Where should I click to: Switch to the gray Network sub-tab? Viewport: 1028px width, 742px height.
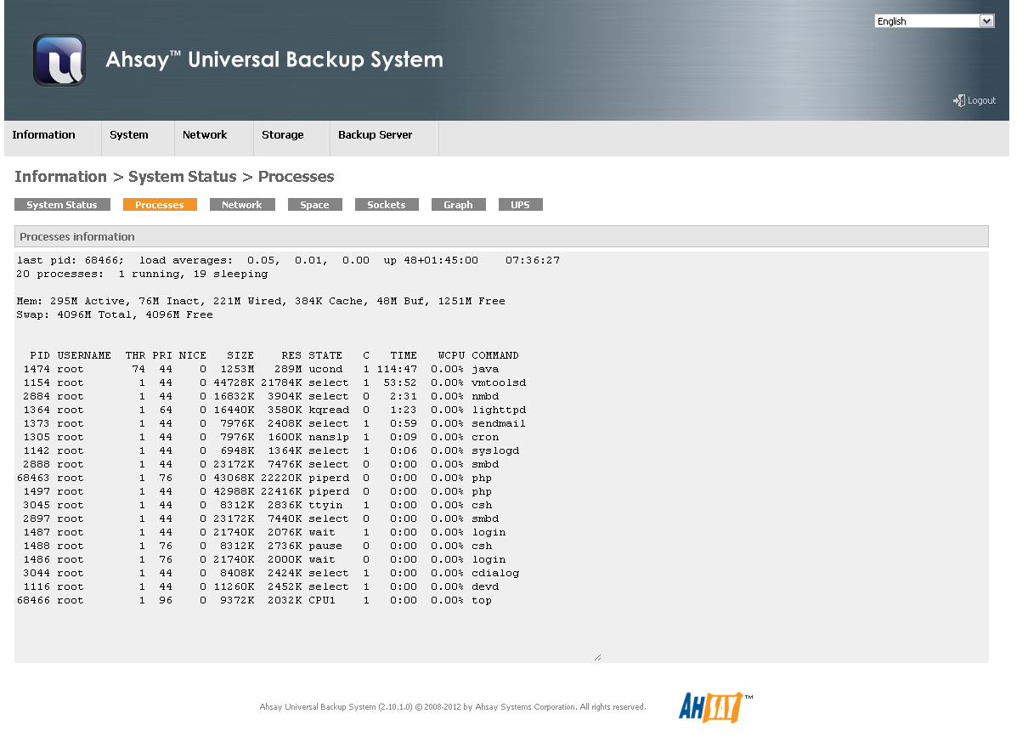242,205
